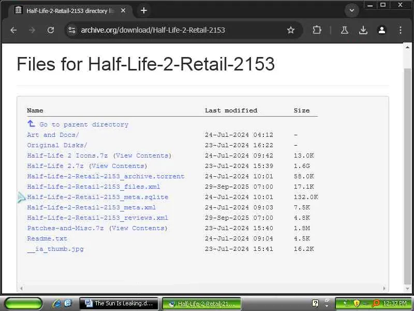Download the archive.torrent file

106,176
